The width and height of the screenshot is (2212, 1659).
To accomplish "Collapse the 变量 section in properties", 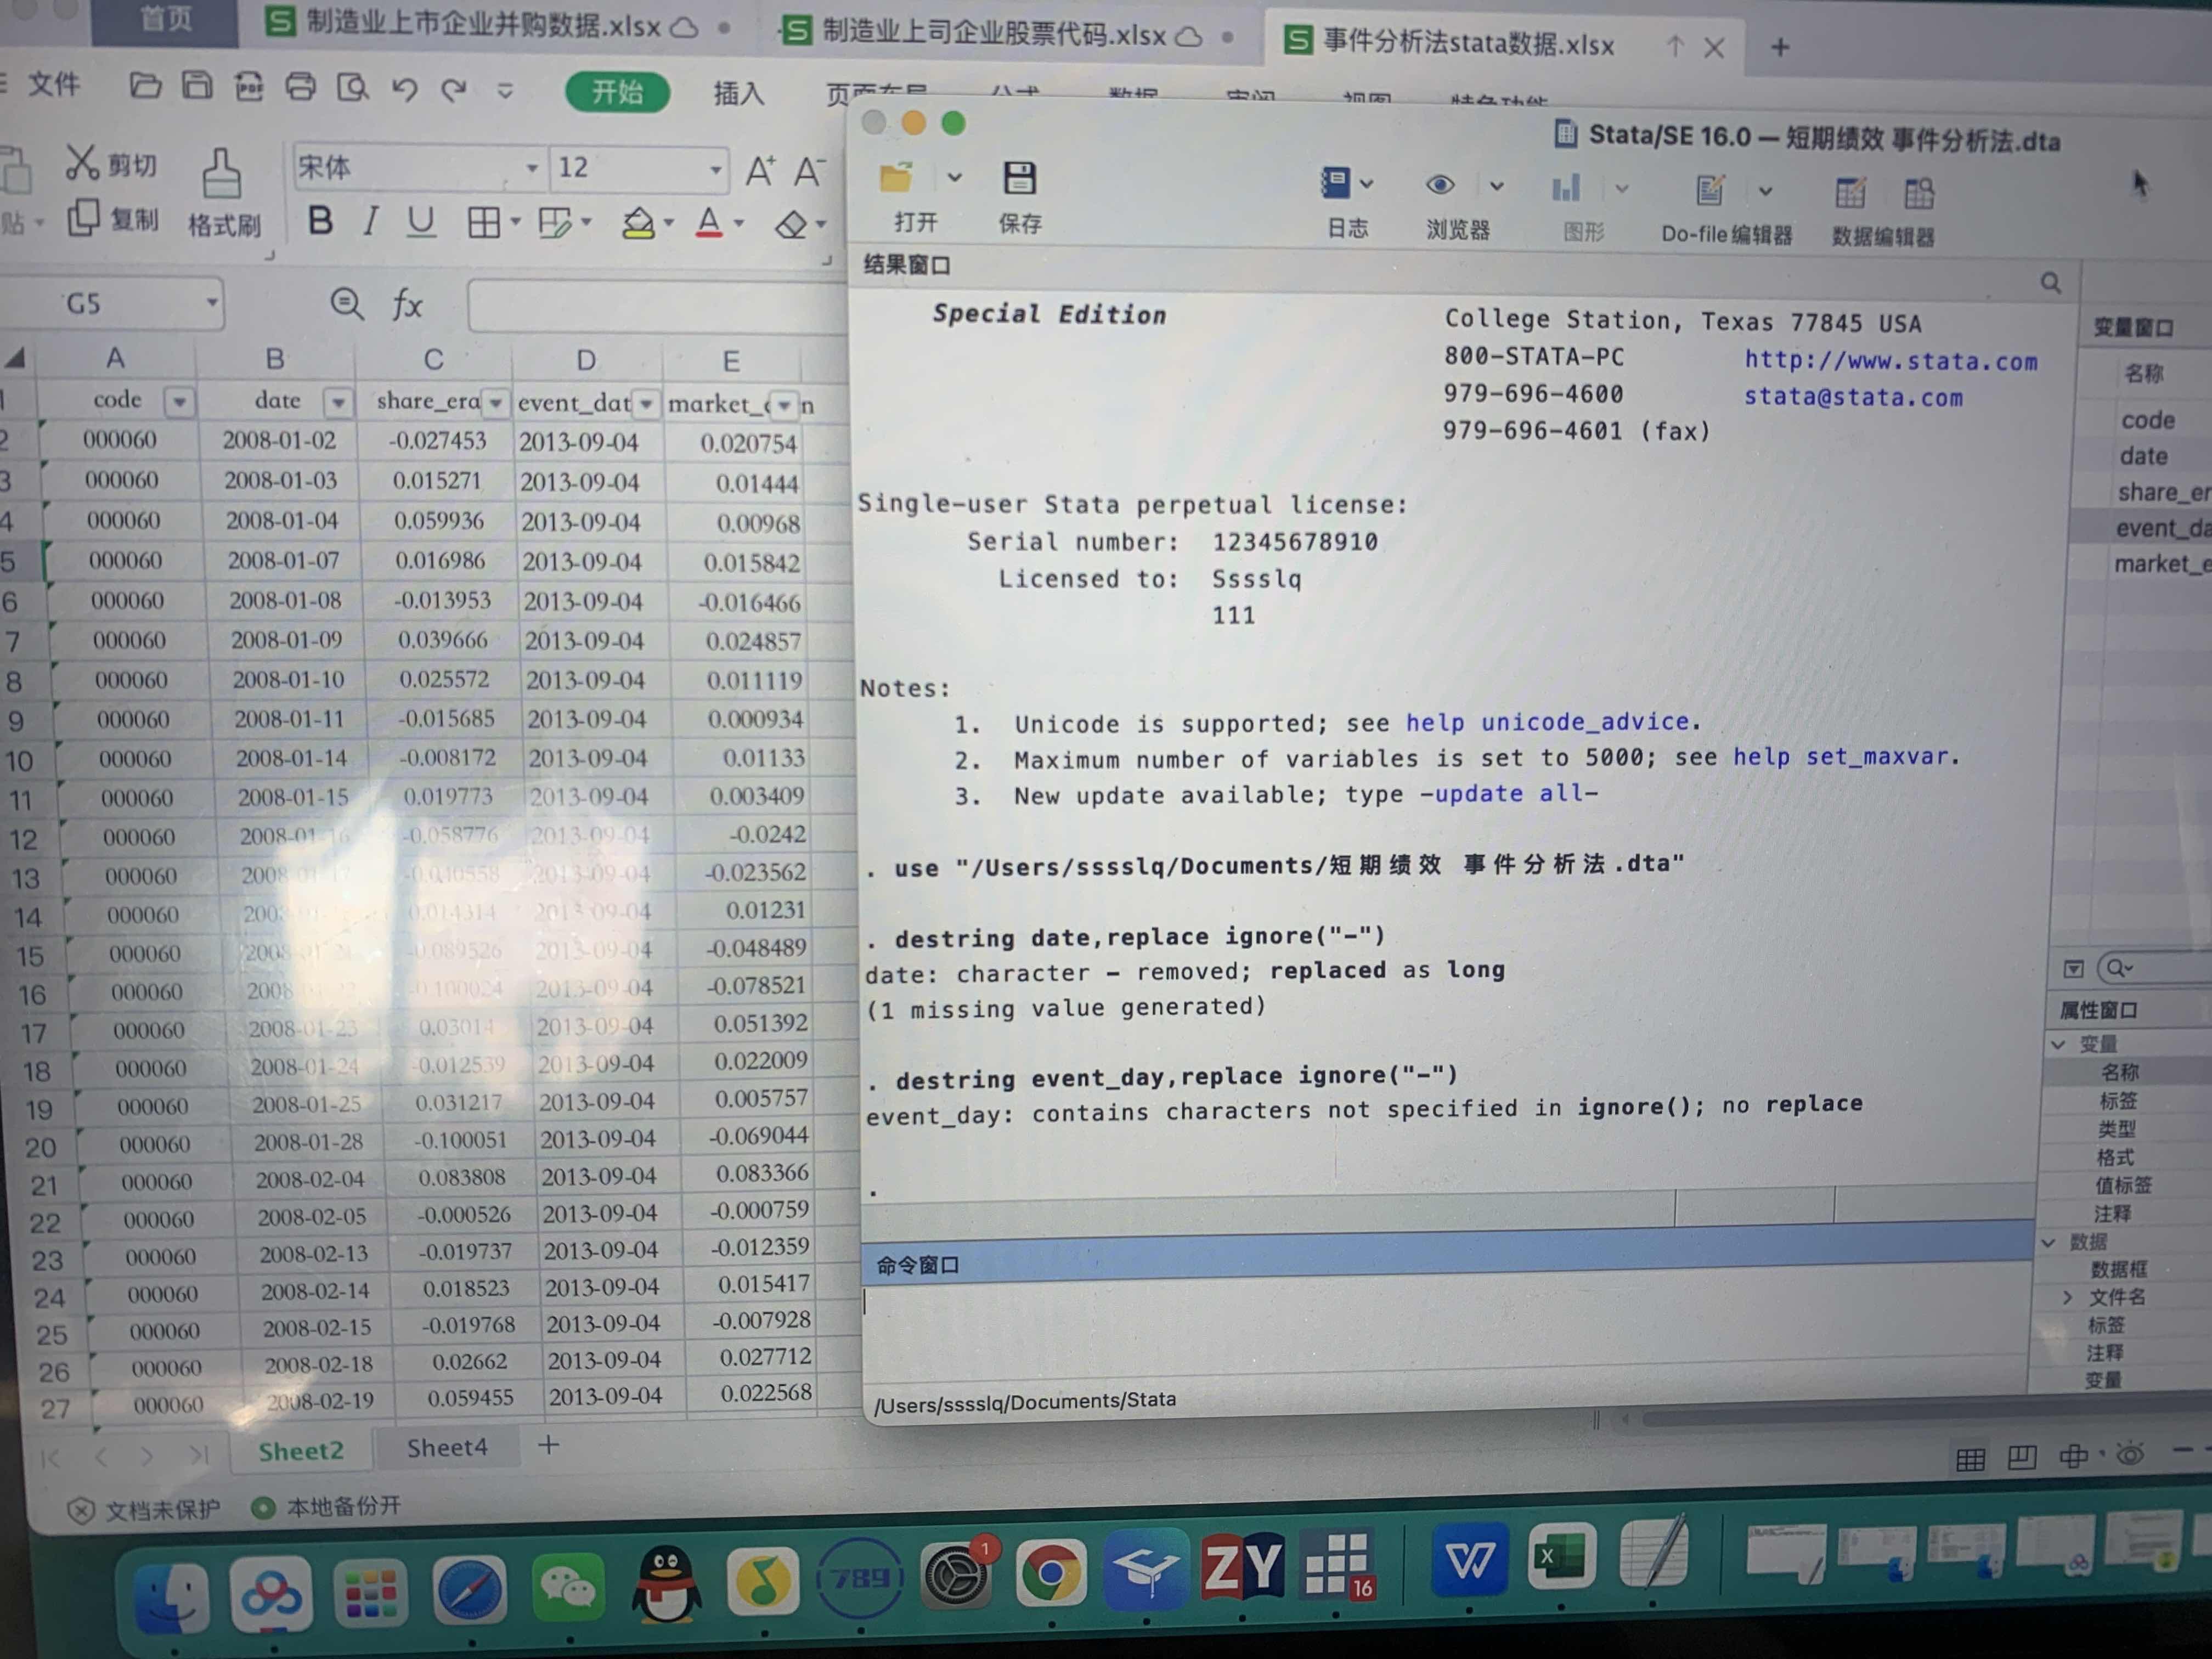I will coord(2058,1044).
